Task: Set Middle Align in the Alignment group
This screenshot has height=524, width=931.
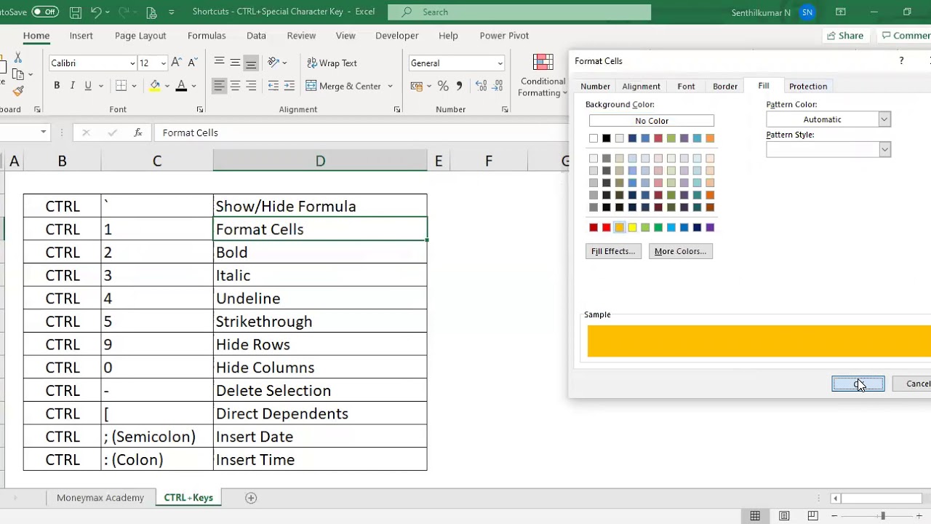Action: [x=235, y=63]
